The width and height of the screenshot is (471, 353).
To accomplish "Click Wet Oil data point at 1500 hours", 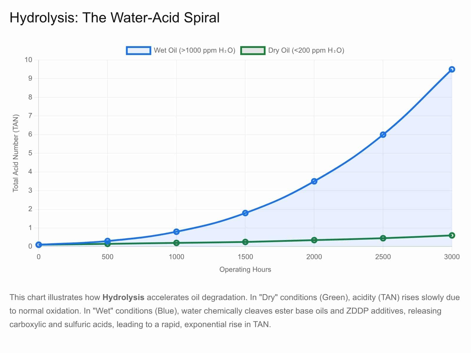I will coord(245,213).
